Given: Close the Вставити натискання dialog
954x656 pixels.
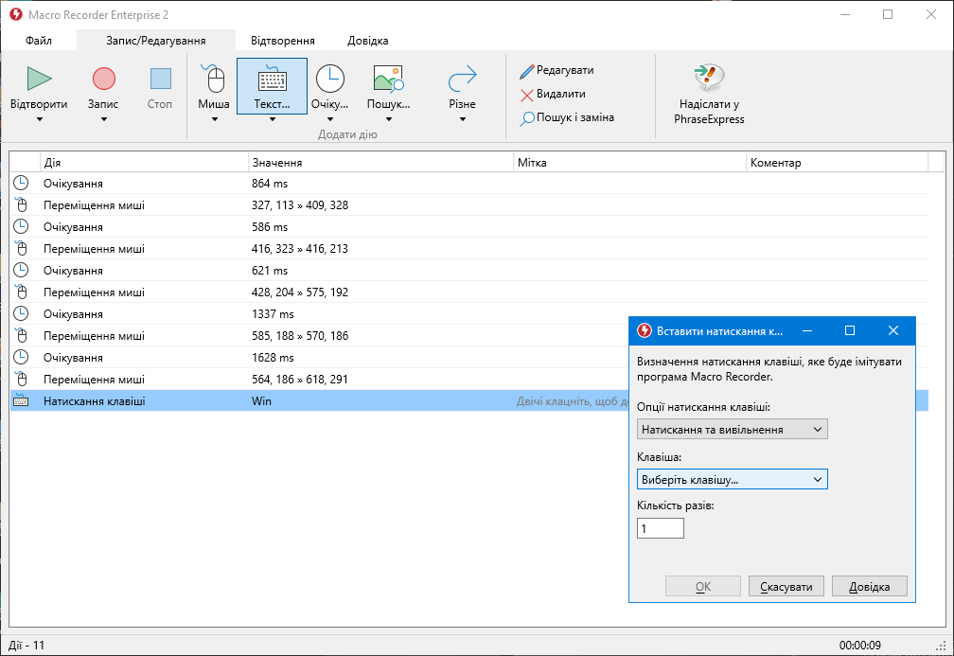Looking at the screenshot, I should [x=893, y=330].
